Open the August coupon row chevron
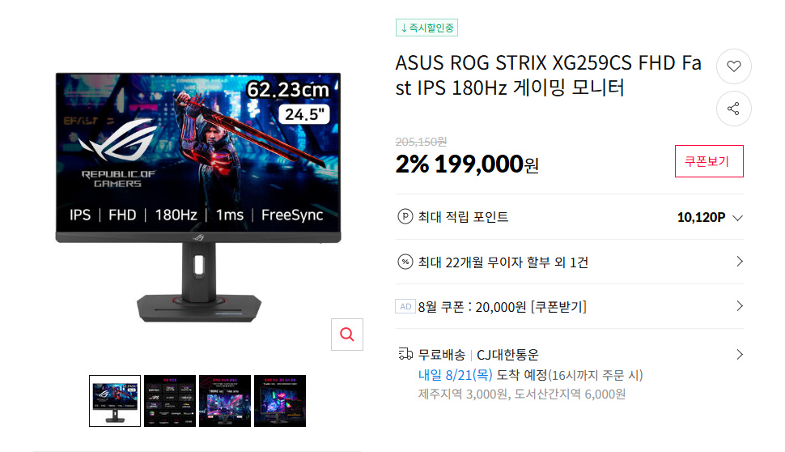This screenshot has width=785, height=452. tap(740, 306)
